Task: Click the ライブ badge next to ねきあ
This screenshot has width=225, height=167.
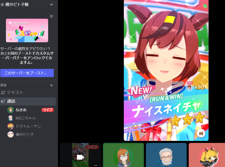Action: click(47, 110)
